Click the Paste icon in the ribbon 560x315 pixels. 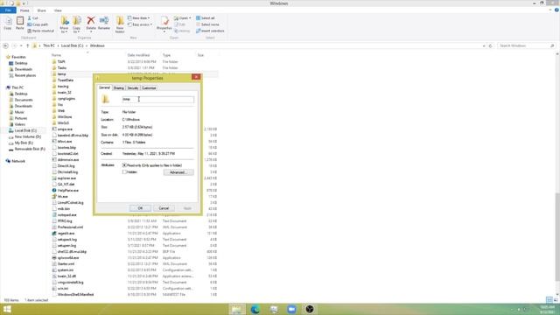click(20, 24)
